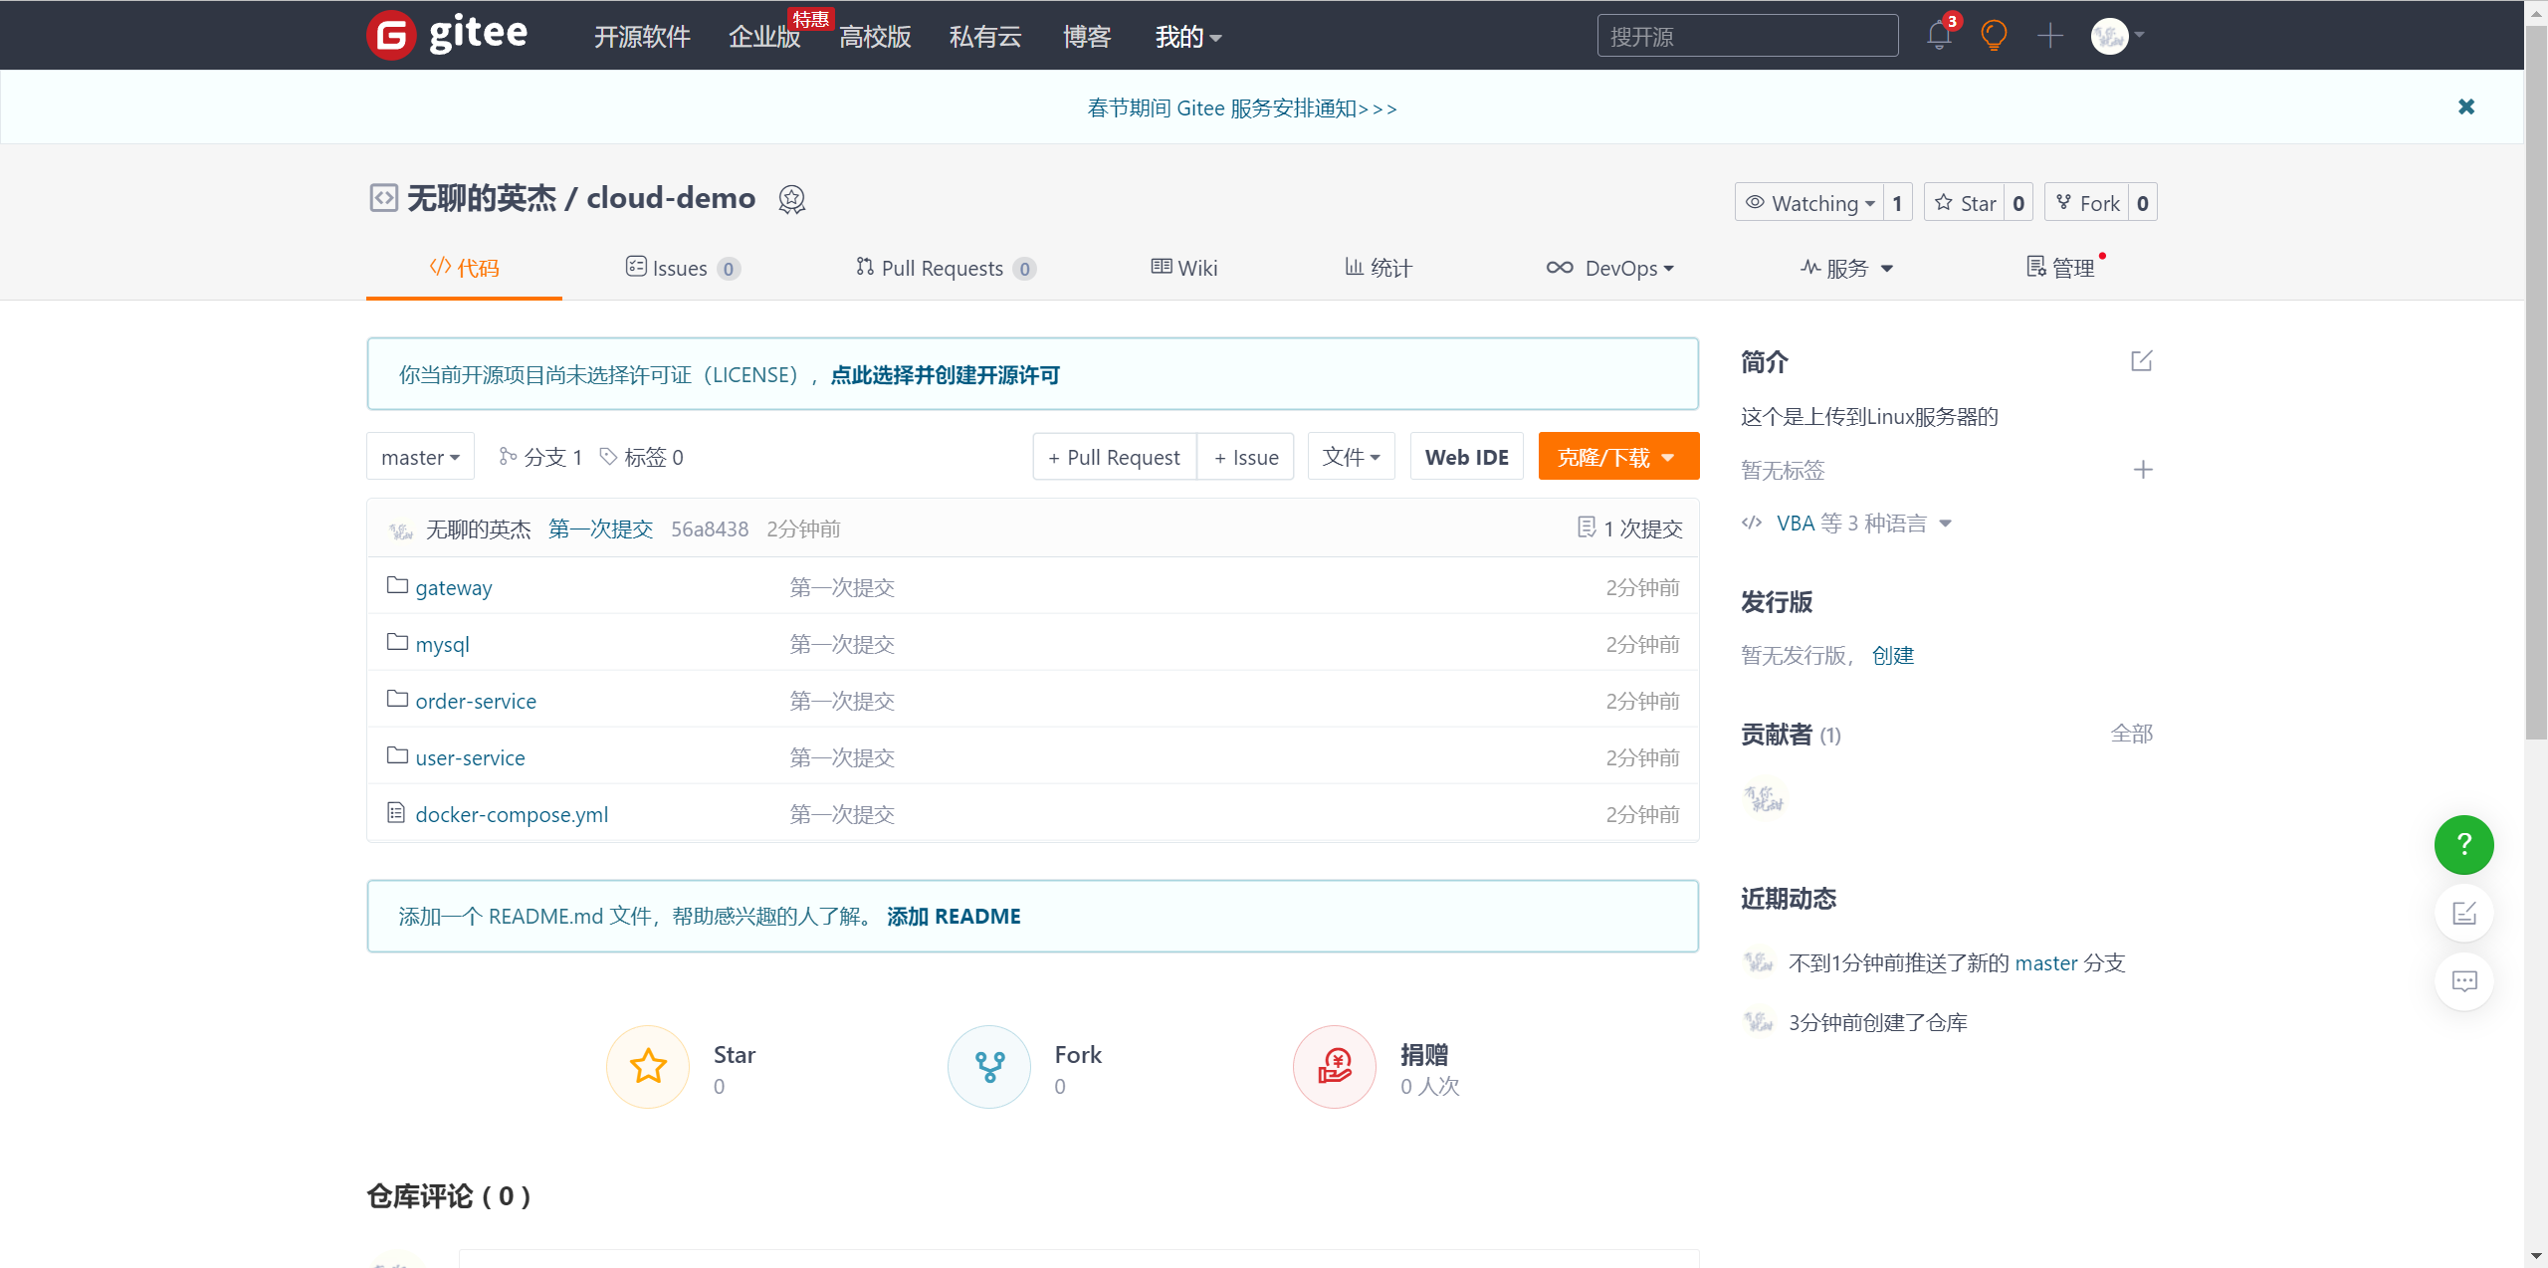The width and height of the screenshot is (2548, 1268).
Task: Add a tag with plus icon near 暂无标签
Action: [x=2143, y=470]
